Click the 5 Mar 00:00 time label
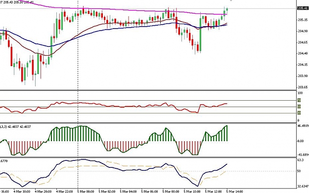 86,192
